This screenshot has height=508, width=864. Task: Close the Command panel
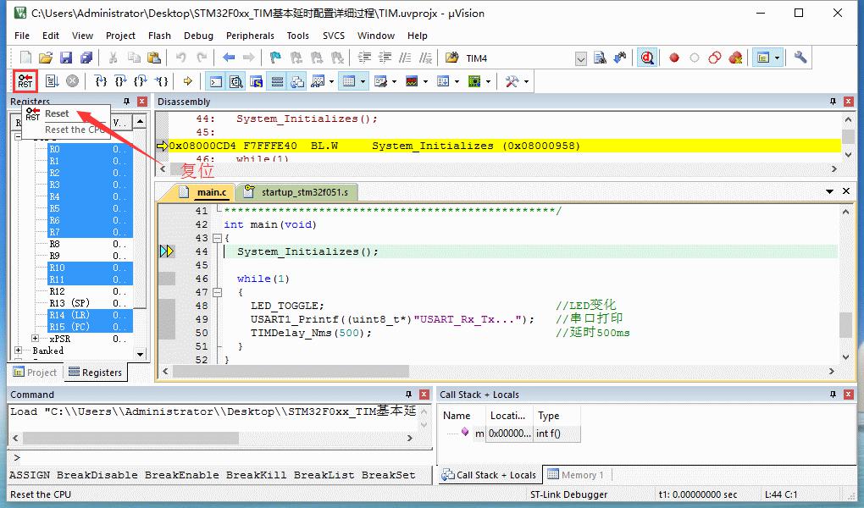tap(424, 395)
